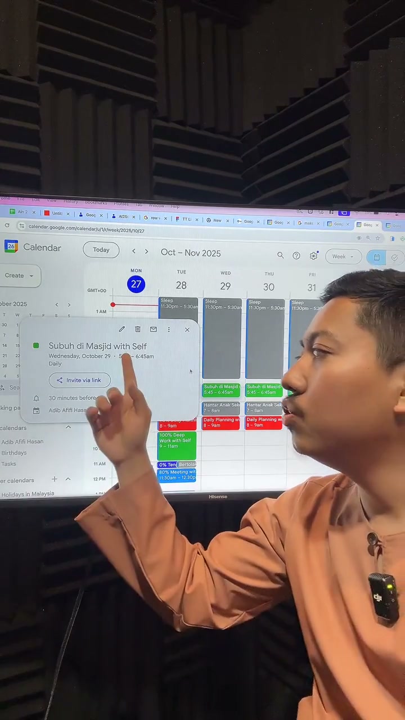Open Wednesday's Subuh di Masjid event
This screenshot has height=720, width=405.
(221, 390)
